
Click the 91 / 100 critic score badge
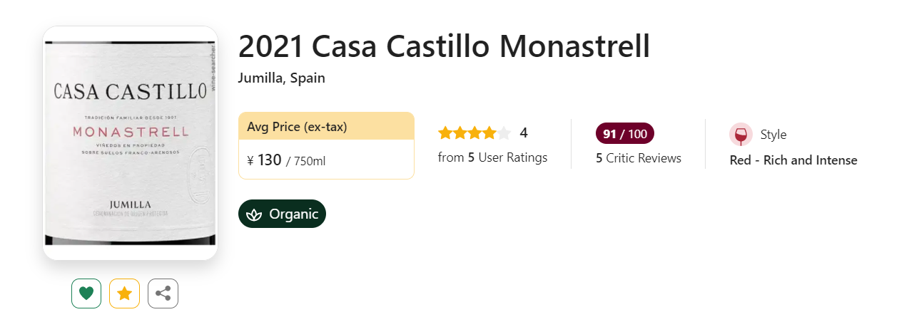tap(624, 134)
